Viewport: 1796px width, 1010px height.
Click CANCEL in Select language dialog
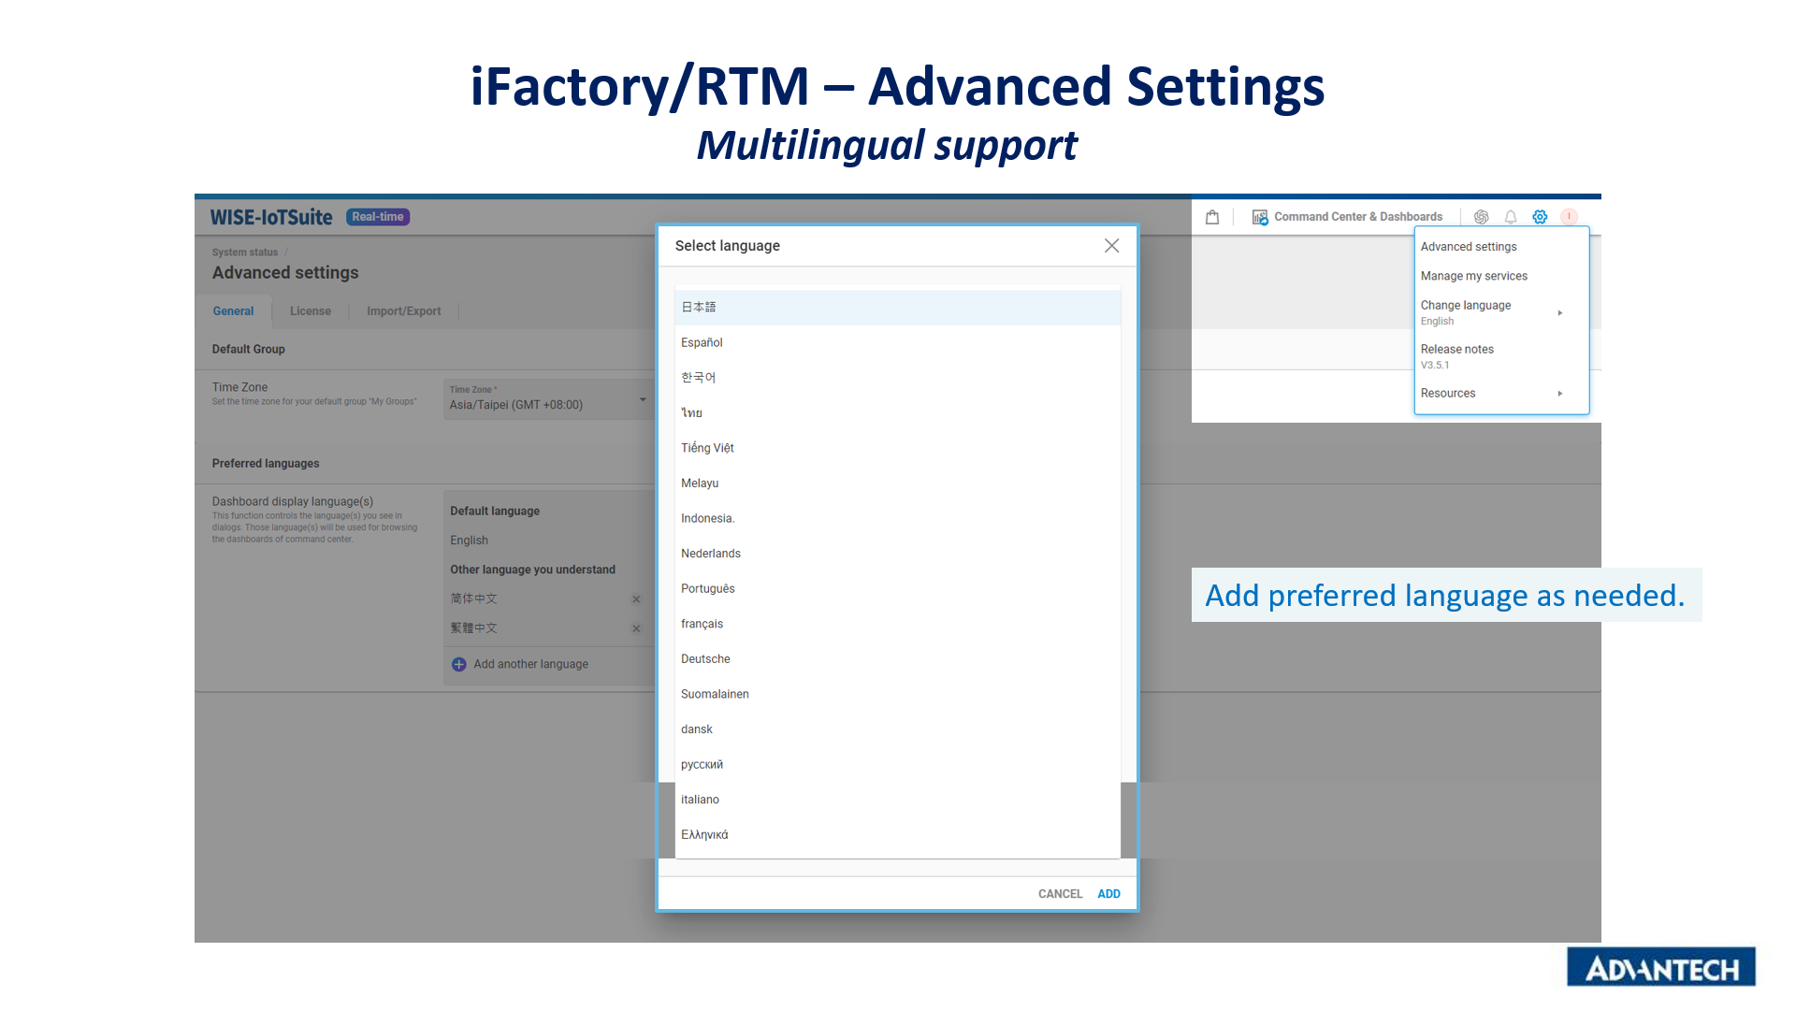click(x=1060, y=894)
